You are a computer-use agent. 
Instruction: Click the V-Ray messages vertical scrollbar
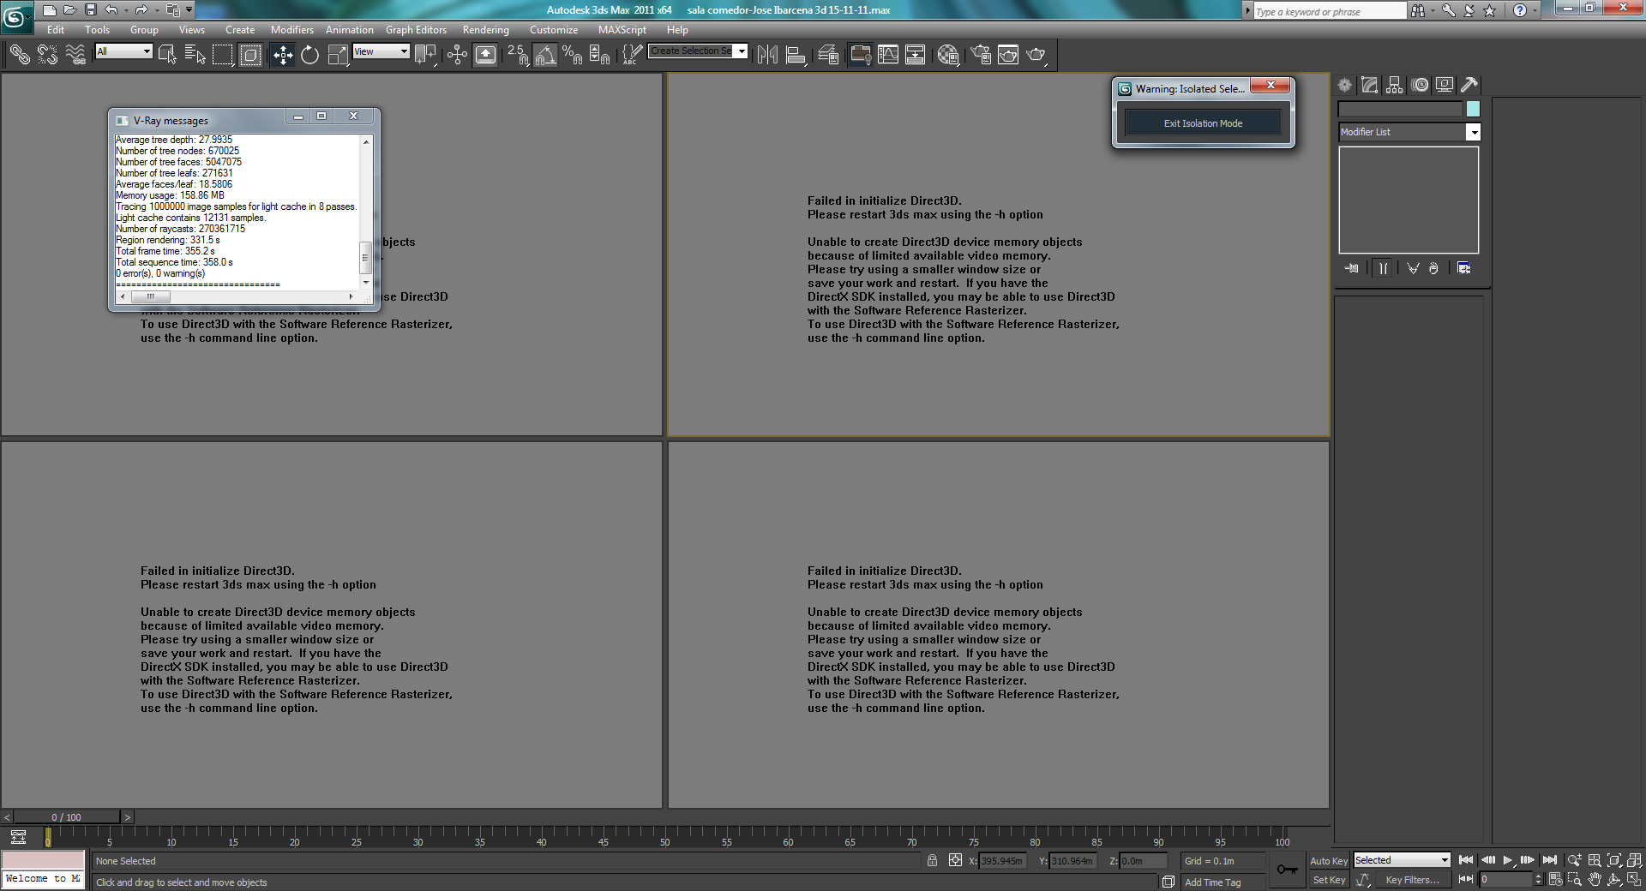click(366, 212)
